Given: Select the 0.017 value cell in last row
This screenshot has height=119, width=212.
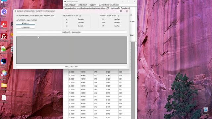Looking at the screenshot, I should 125,118.
